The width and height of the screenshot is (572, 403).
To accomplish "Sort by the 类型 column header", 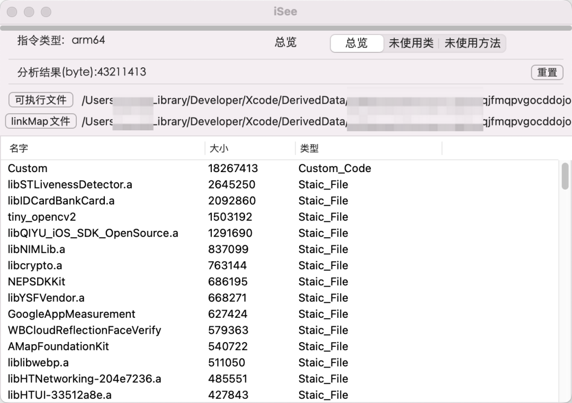I will 369,148.
